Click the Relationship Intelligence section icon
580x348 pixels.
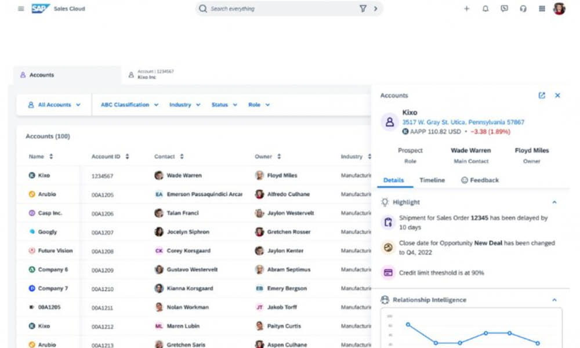385,299
